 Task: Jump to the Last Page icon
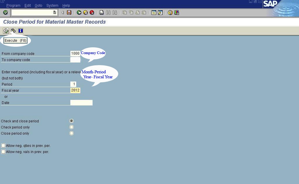coord(144,13)
